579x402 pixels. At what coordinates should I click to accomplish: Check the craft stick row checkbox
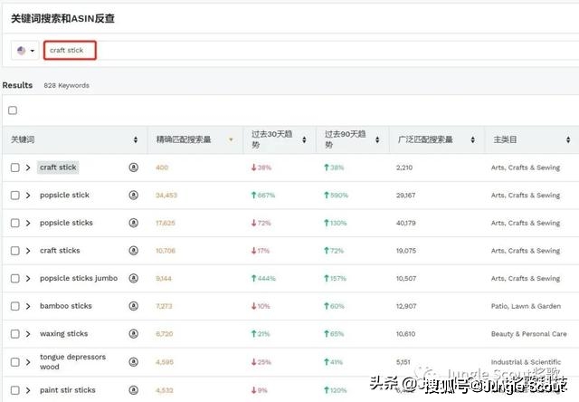point(14,167)
